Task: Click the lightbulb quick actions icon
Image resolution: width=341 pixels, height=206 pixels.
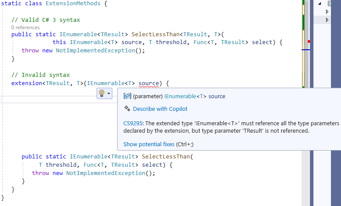Action: pos(101,93)
